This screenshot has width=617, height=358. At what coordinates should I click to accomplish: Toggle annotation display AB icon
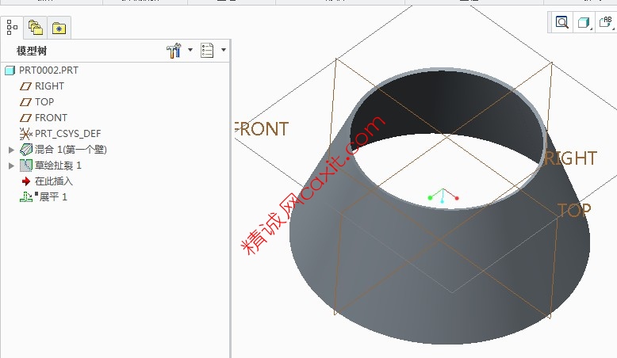[607, 22]
